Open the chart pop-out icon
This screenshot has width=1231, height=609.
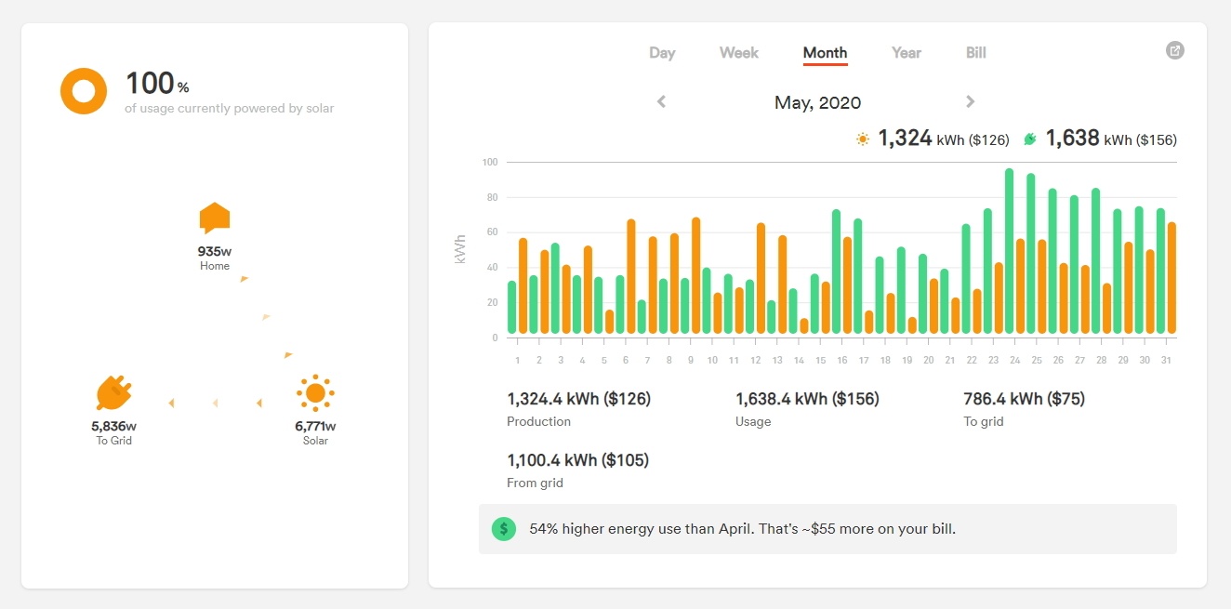coord(1175,51)
